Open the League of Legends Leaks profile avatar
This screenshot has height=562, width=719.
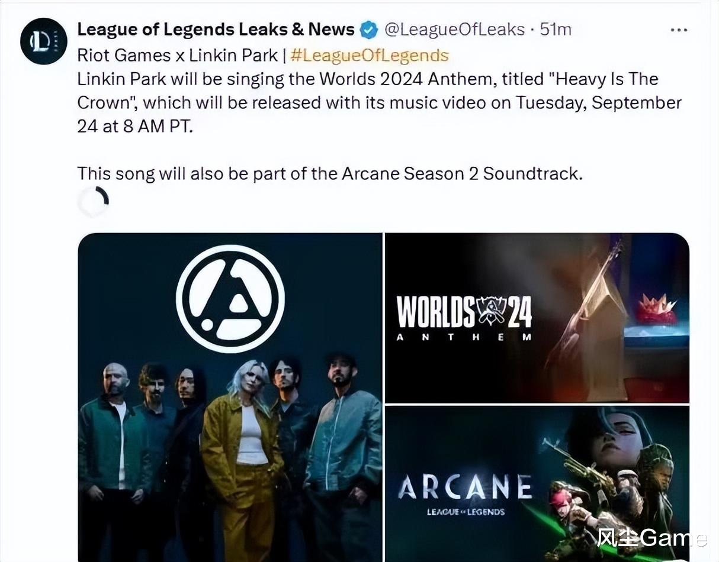[44, 41]
